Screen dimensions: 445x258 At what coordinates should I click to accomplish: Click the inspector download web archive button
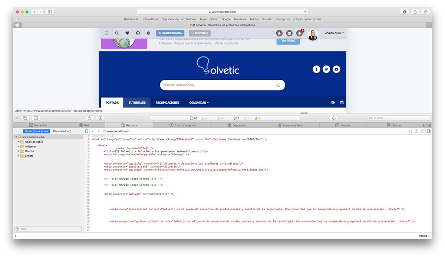(100, 118)
